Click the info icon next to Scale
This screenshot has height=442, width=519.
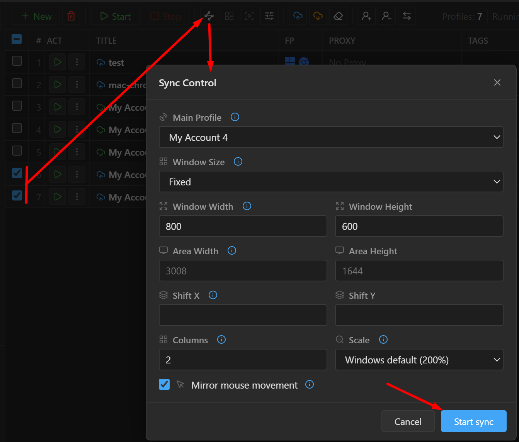pos(383,339)
